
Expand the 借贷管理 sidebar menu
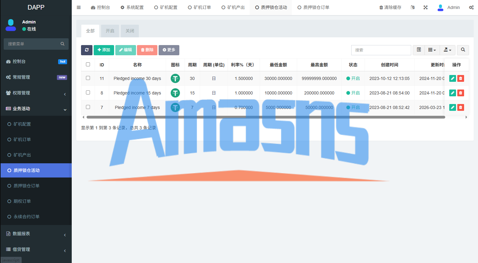coord(36,249)
